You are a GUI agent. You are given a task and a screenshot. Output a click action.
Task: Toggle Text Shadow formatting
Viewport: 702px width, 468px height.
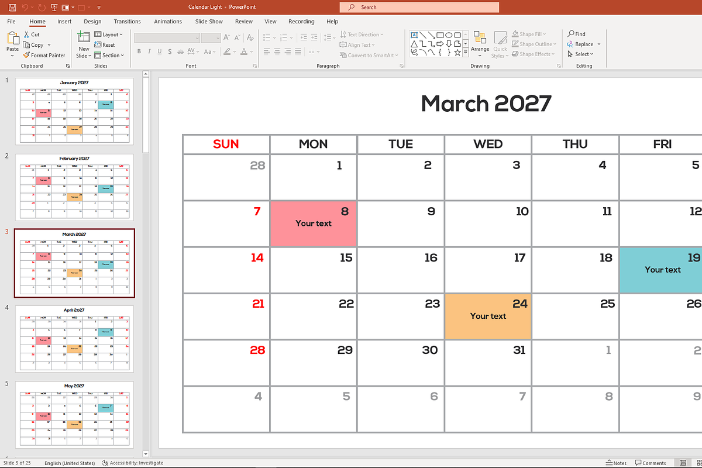click(170, 51)
